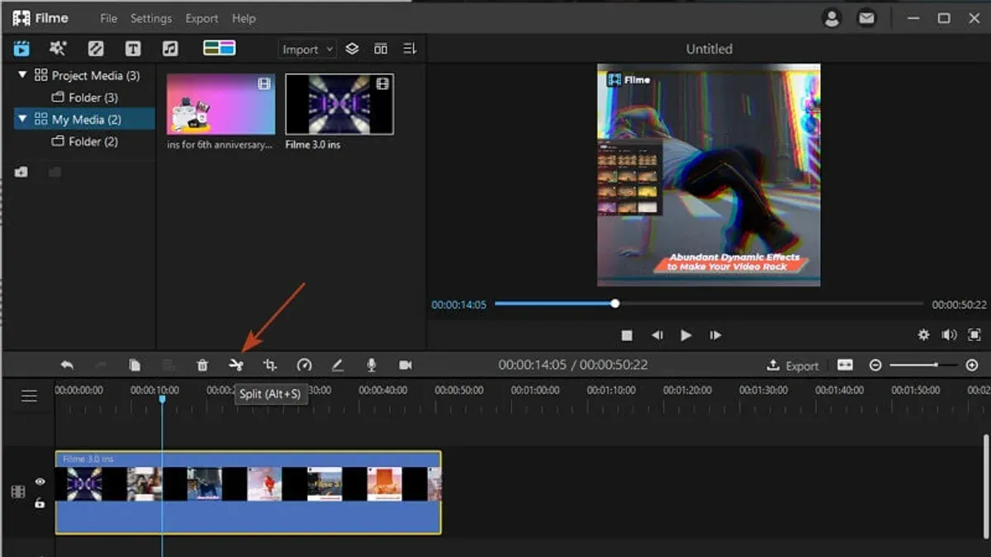The height and width of the screenshot is (557, 991).
Task: Click the 00:00:40:00 ruler label
Action: click(383, 390)
